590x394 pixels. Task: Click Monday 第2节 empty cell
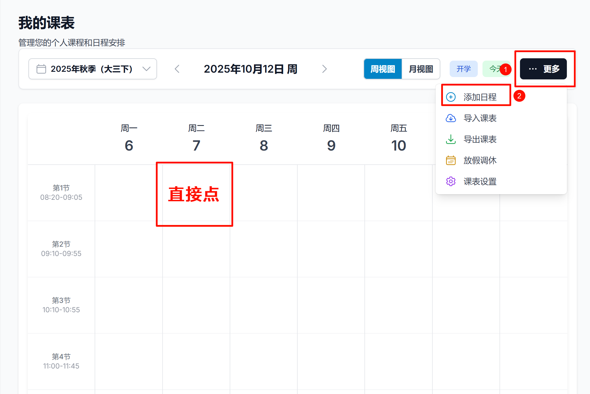tap(129, 249)
